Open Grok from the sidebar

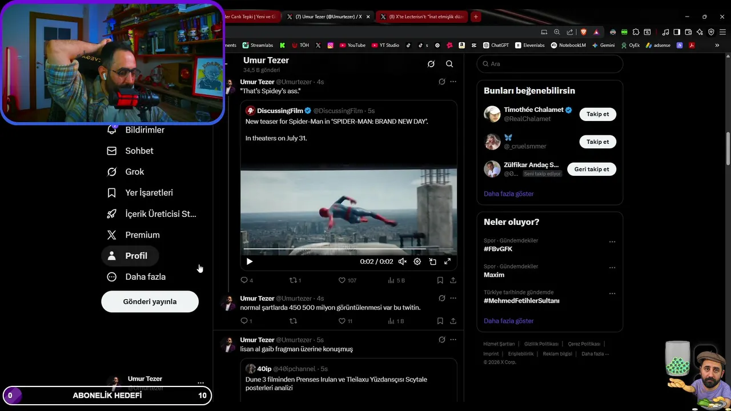(x=126, y=172)
